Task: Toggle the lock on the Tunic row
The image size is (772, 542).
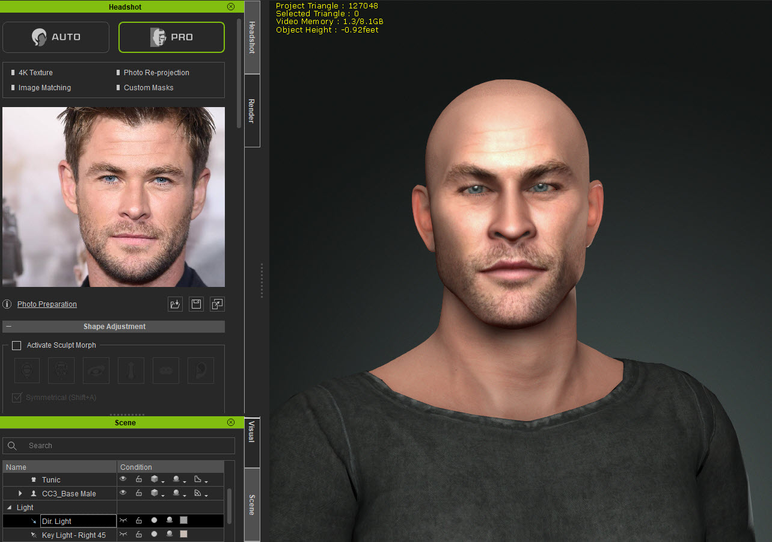Action: click(139, 479)
